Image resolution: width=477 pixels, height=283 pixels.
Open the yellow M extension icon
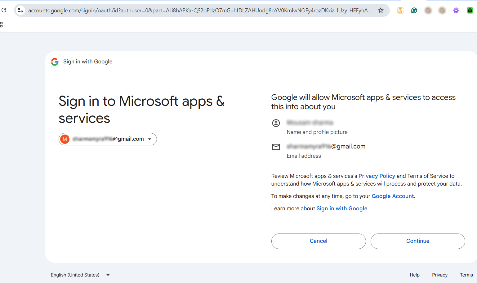tap(400, 10)
